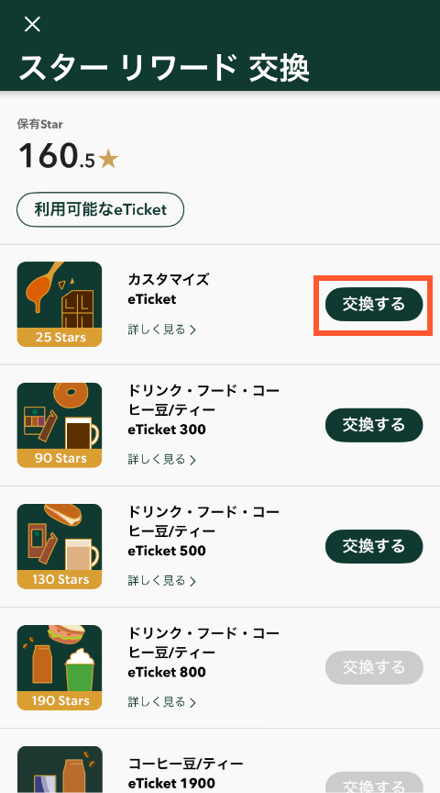
Task: Tap the greyed-out 交換する for eTicket 800
Action: [374, 667]
